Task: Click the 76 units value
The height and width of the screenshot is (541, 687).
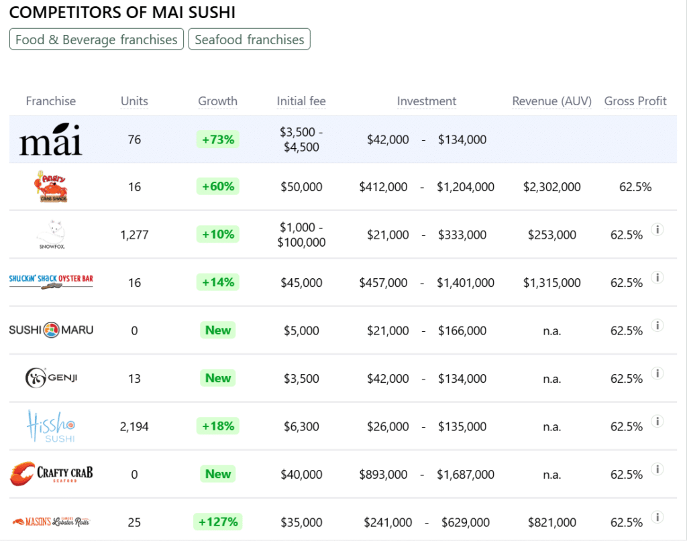Action: point(134,139)
